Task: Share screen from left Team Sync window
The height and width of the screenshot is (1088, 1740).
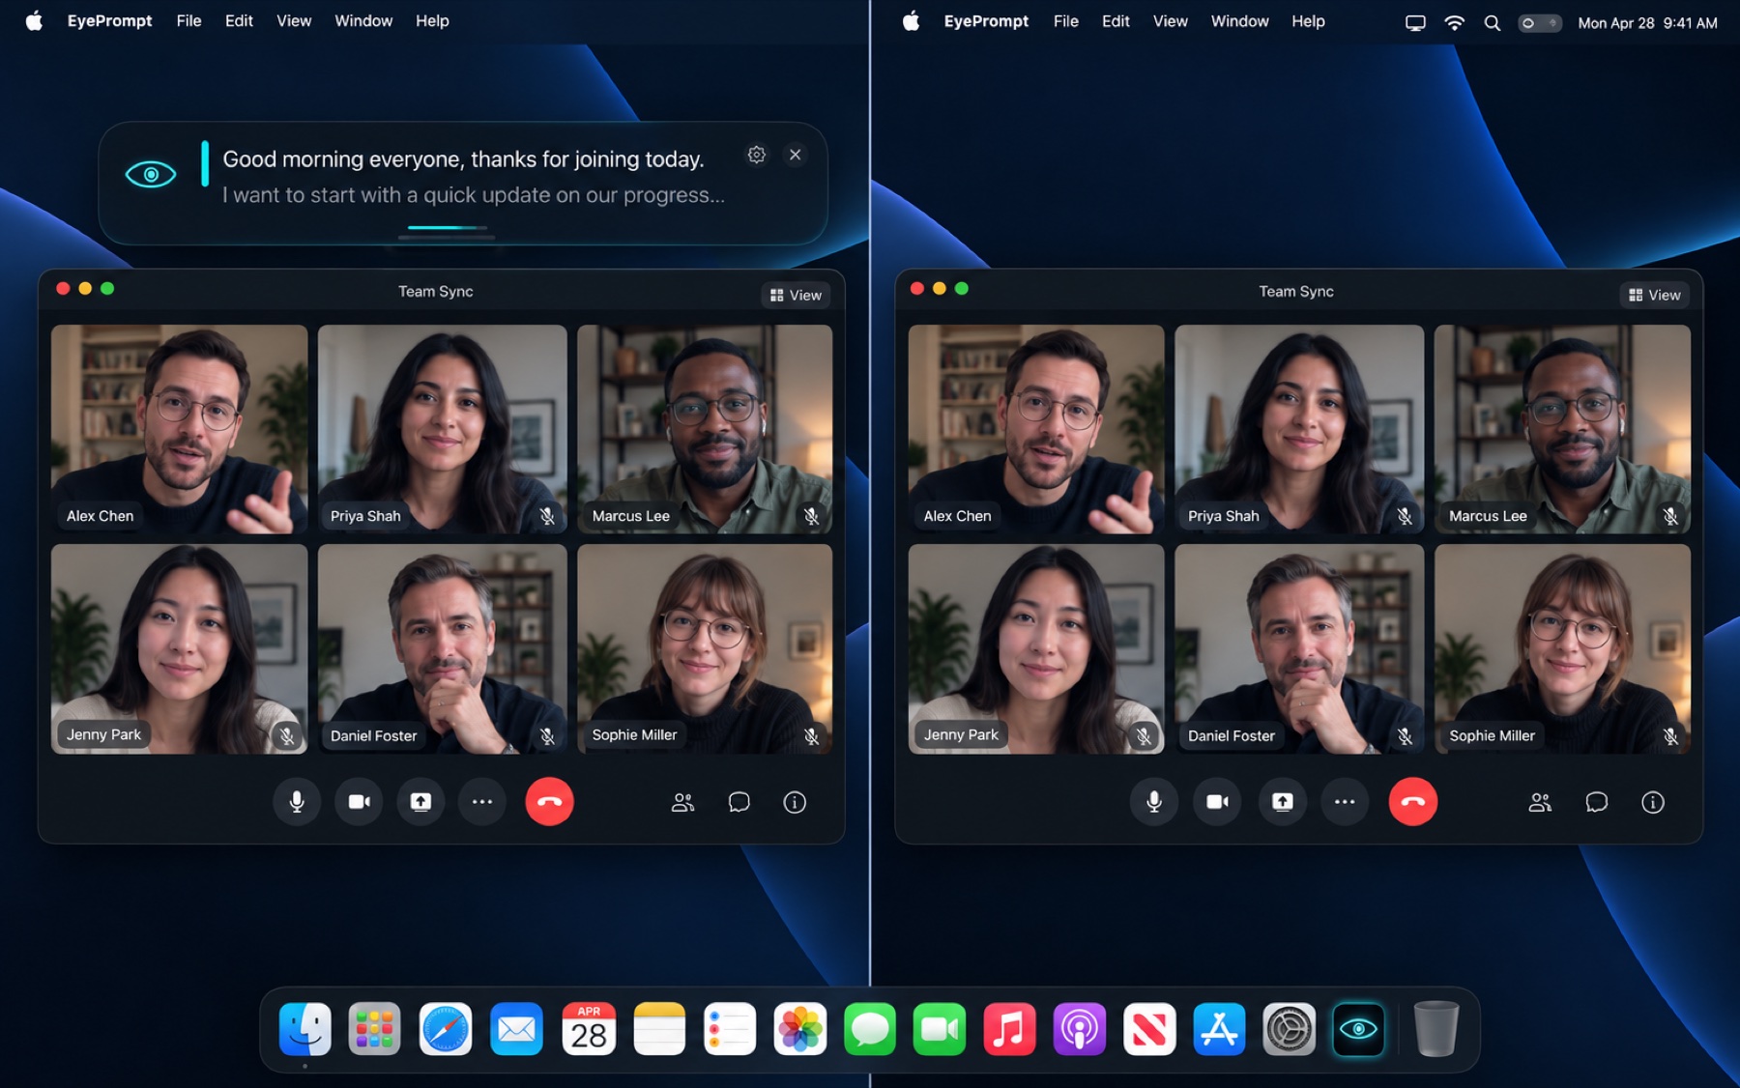Action: tap(420, 802)
